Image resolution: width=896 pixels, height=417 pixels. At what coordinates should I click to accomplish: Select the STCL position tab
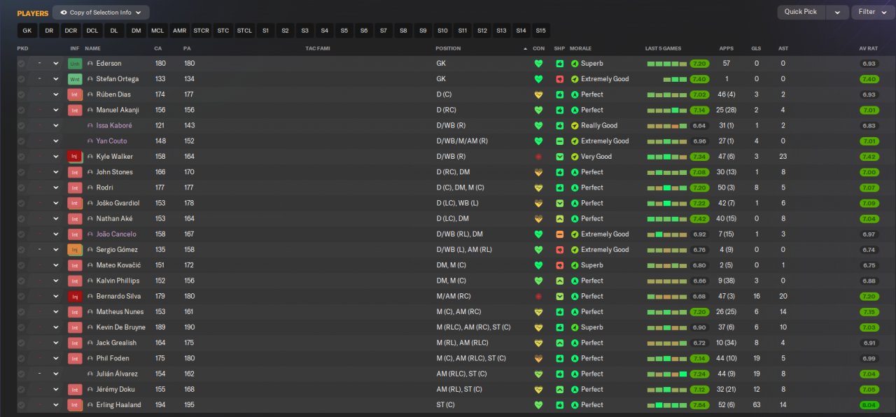click(244, 31)
